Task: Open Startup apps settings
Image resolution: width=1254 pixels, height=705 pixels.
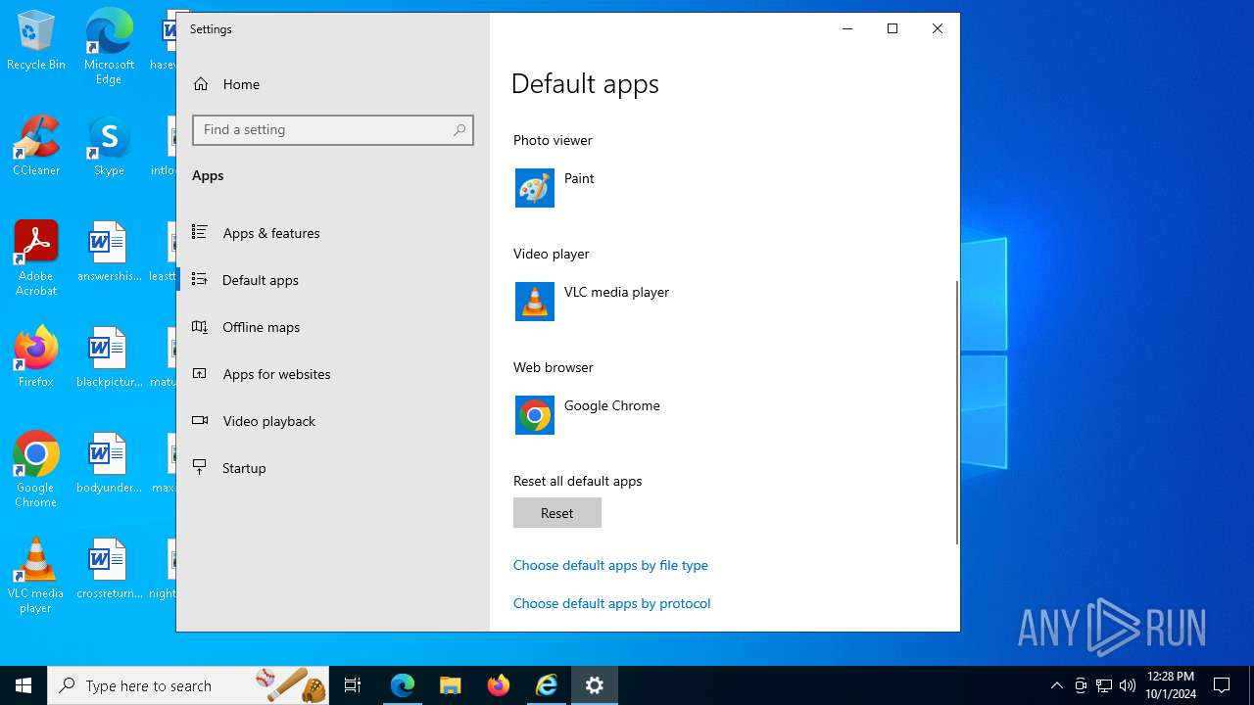Action: (x=244, y=468)
